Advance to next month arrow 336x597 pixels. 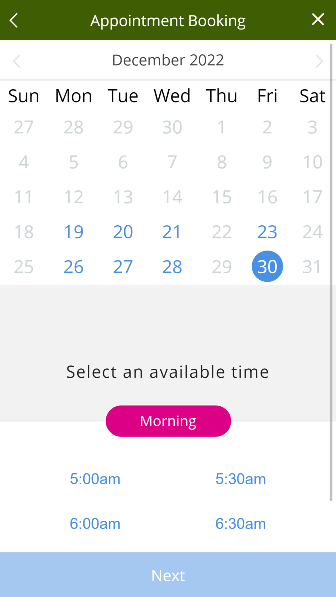coord(319,61)
